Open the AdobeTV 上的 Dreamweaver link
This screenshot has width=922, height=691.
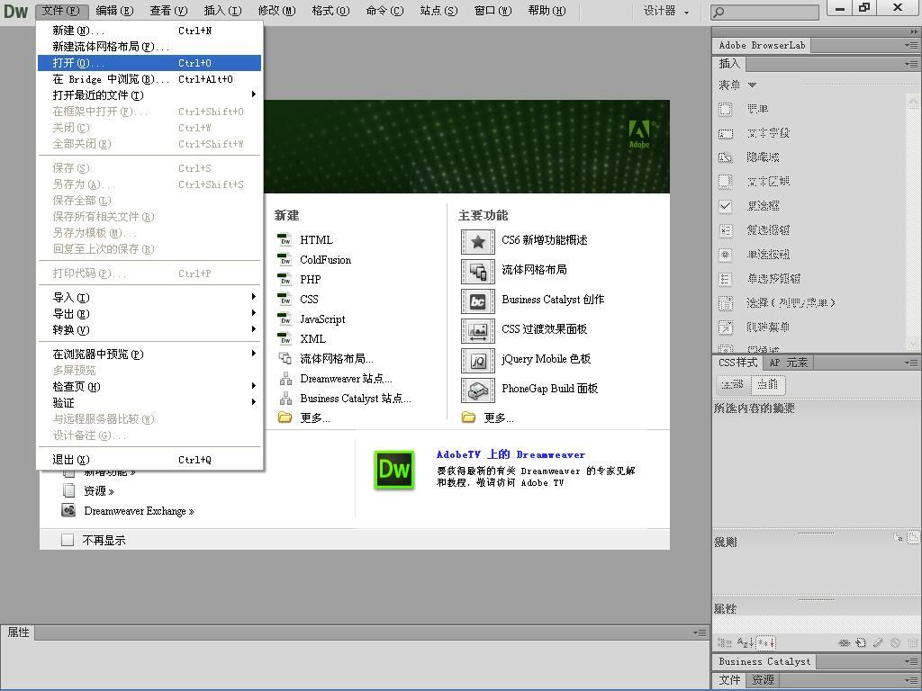coord(511,454)
